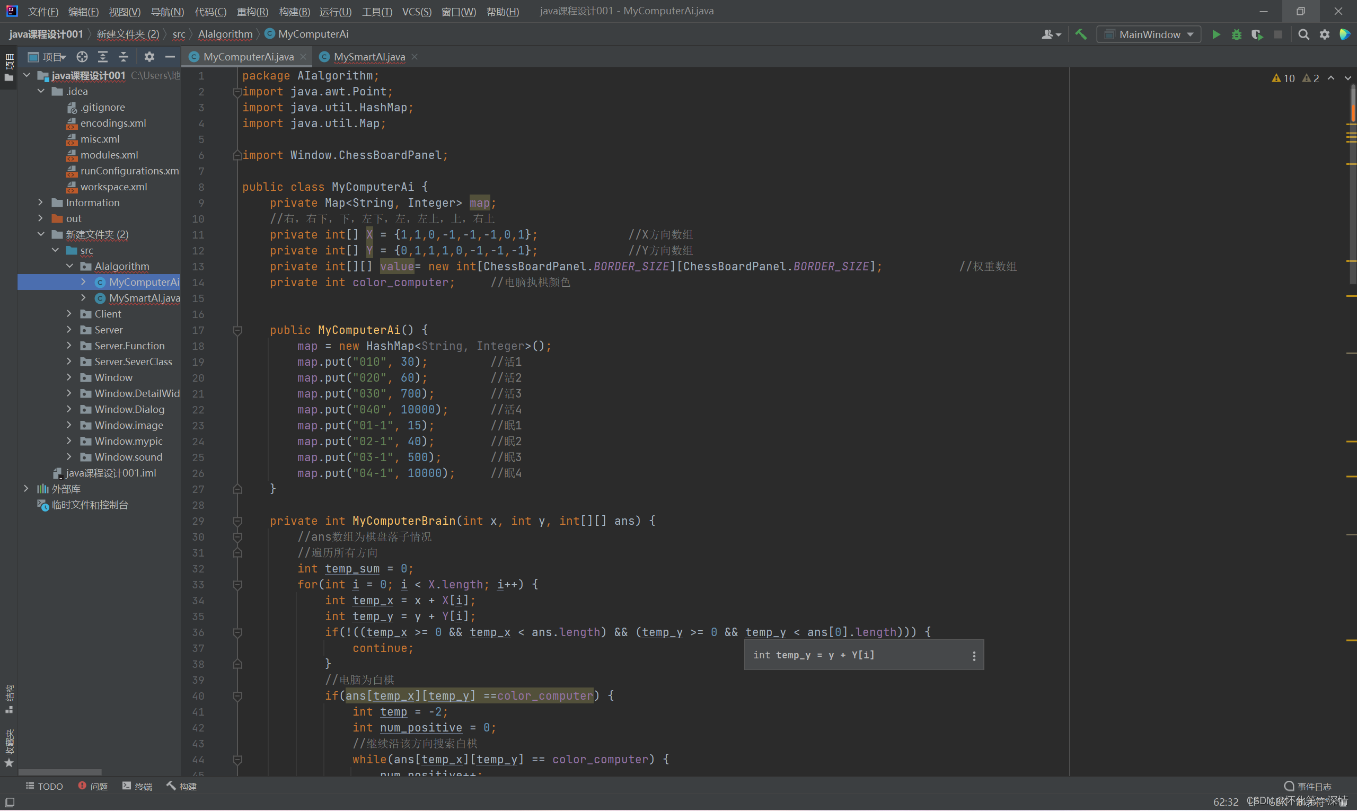
Task: Fold the MyComputerBrain method at line 29
Action: coord(237,521)
